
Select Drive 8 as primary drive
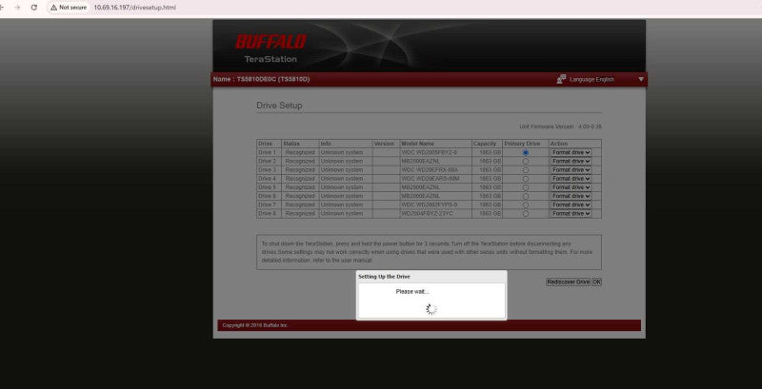click(x=526, y=213)
